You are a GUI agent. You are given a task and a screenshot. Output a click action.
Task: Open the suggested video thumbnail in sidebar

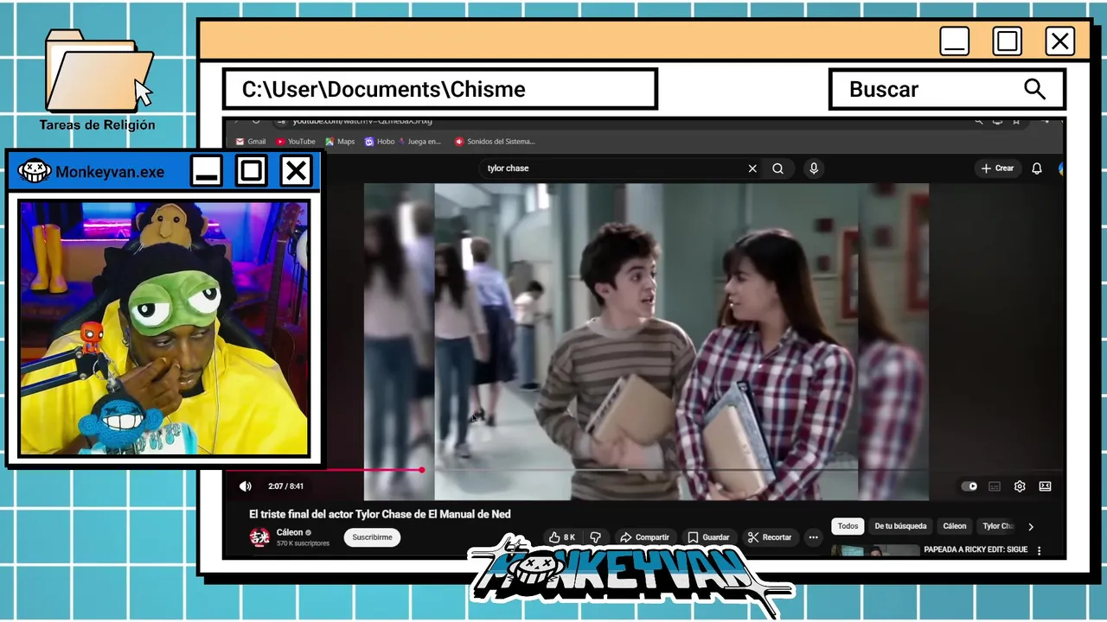(x=875, y=550)
